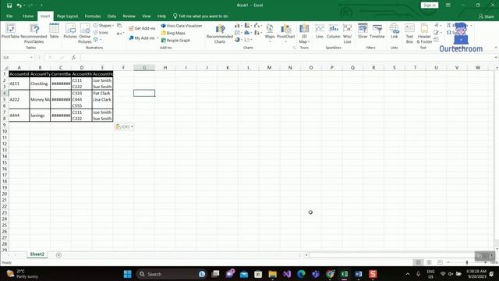Viewport: 499px width, 281px height.
Task: Select the Checking cell
Action: point(40,84)
